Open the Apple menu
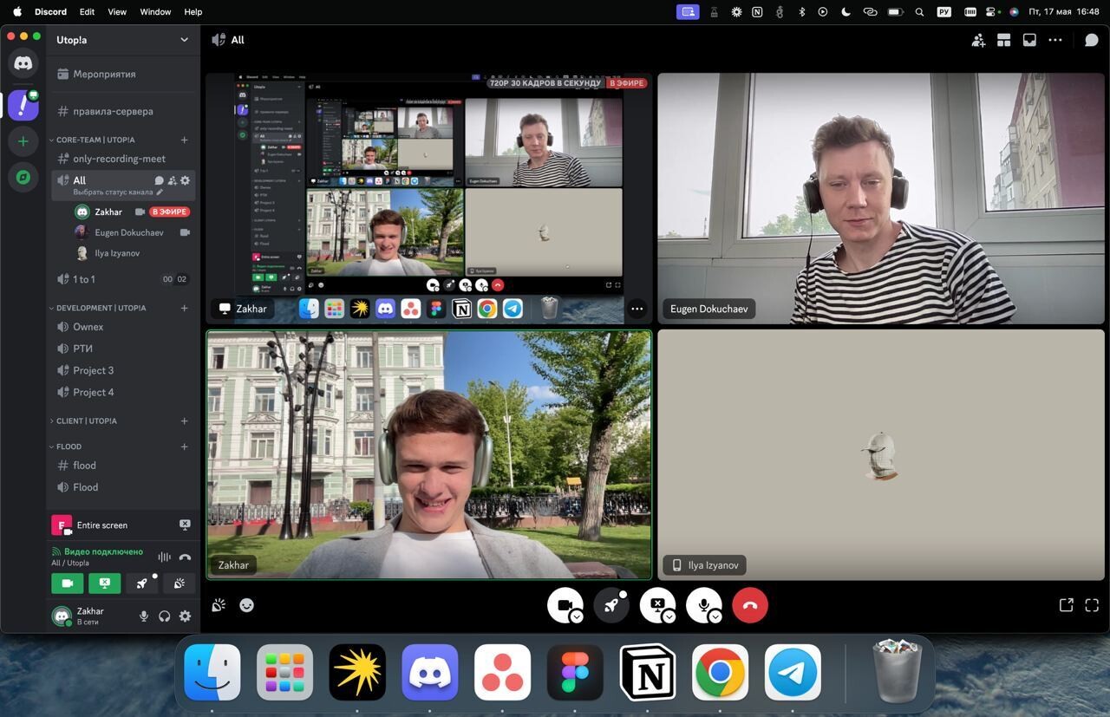This screenshot has height=717, width=1110. (x=16, y=12)
